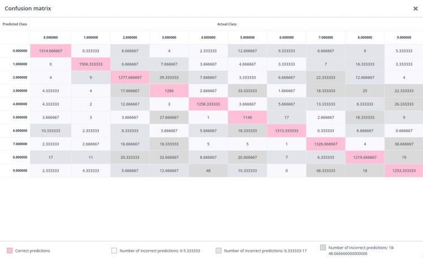Select the 1314.666667 correct predictions cell
423x258 pixels.
pos(50,51)
